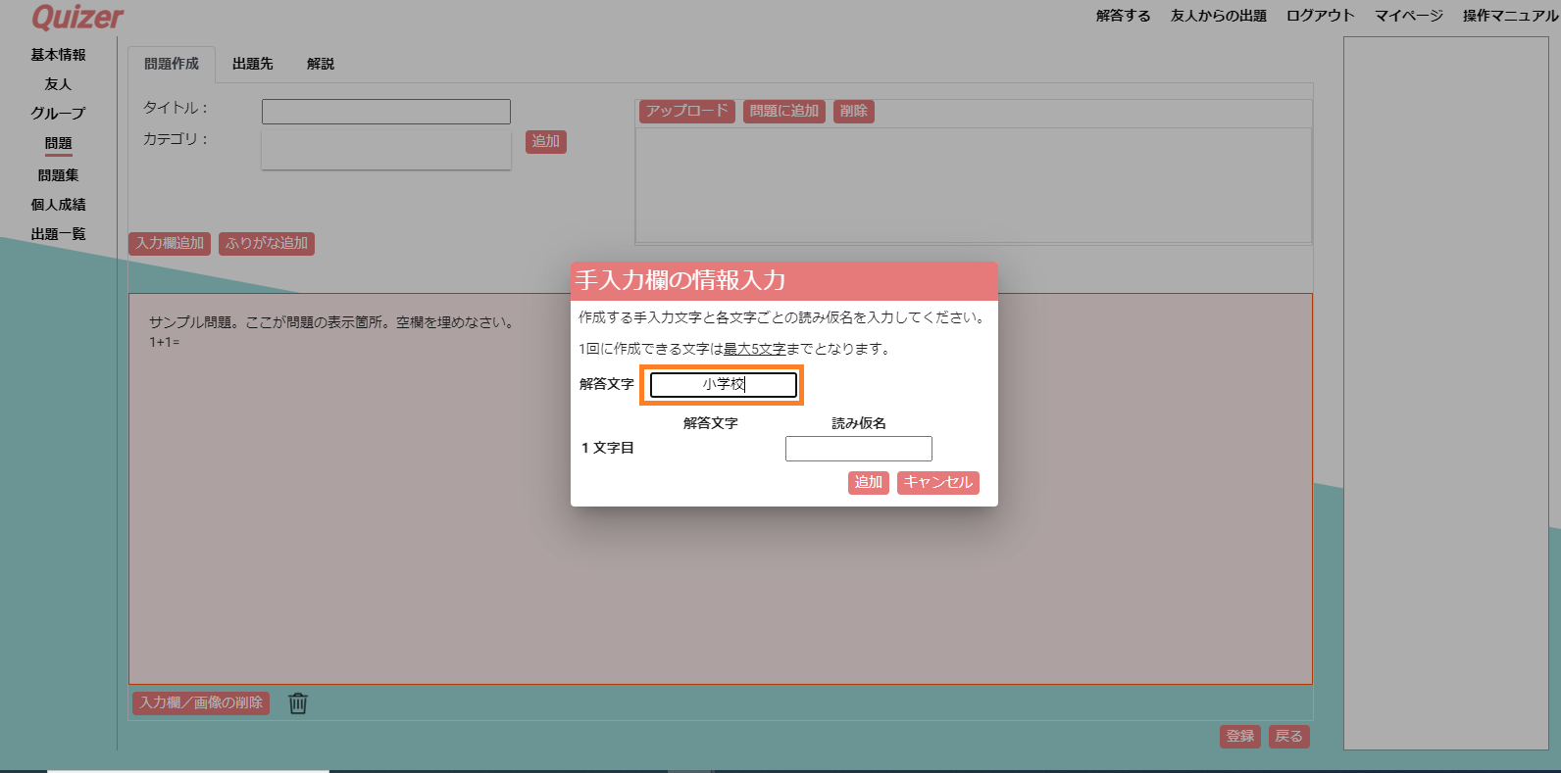Click the trash can delete icon
The image size is (1561, 773).
tap(298, 703)
